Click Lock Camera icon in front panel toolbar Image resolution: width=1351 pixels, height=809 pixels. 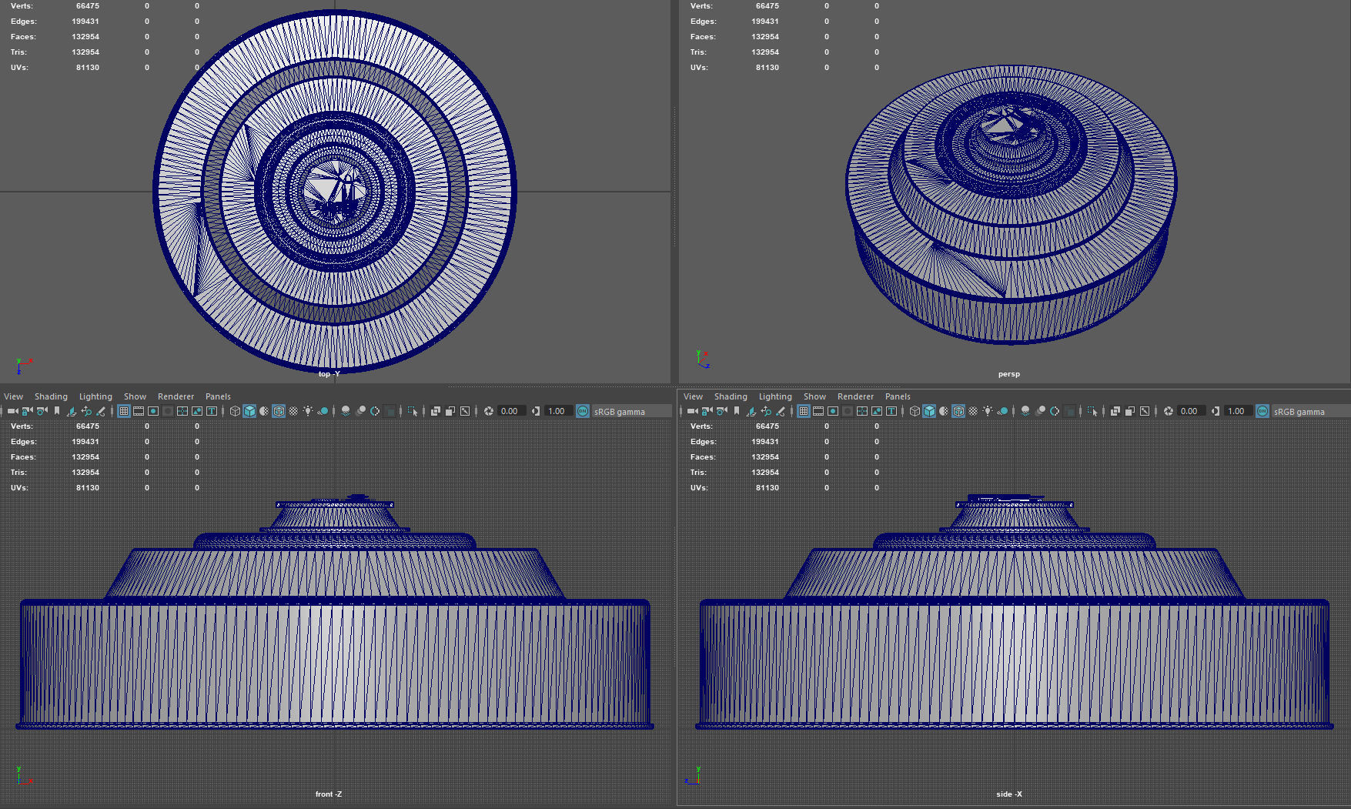click(x=27, y=411)
